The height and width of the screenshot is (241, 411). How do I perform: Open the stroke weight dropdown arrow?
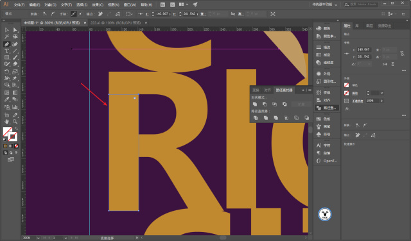pyautogui.click(x=382, y=93)
